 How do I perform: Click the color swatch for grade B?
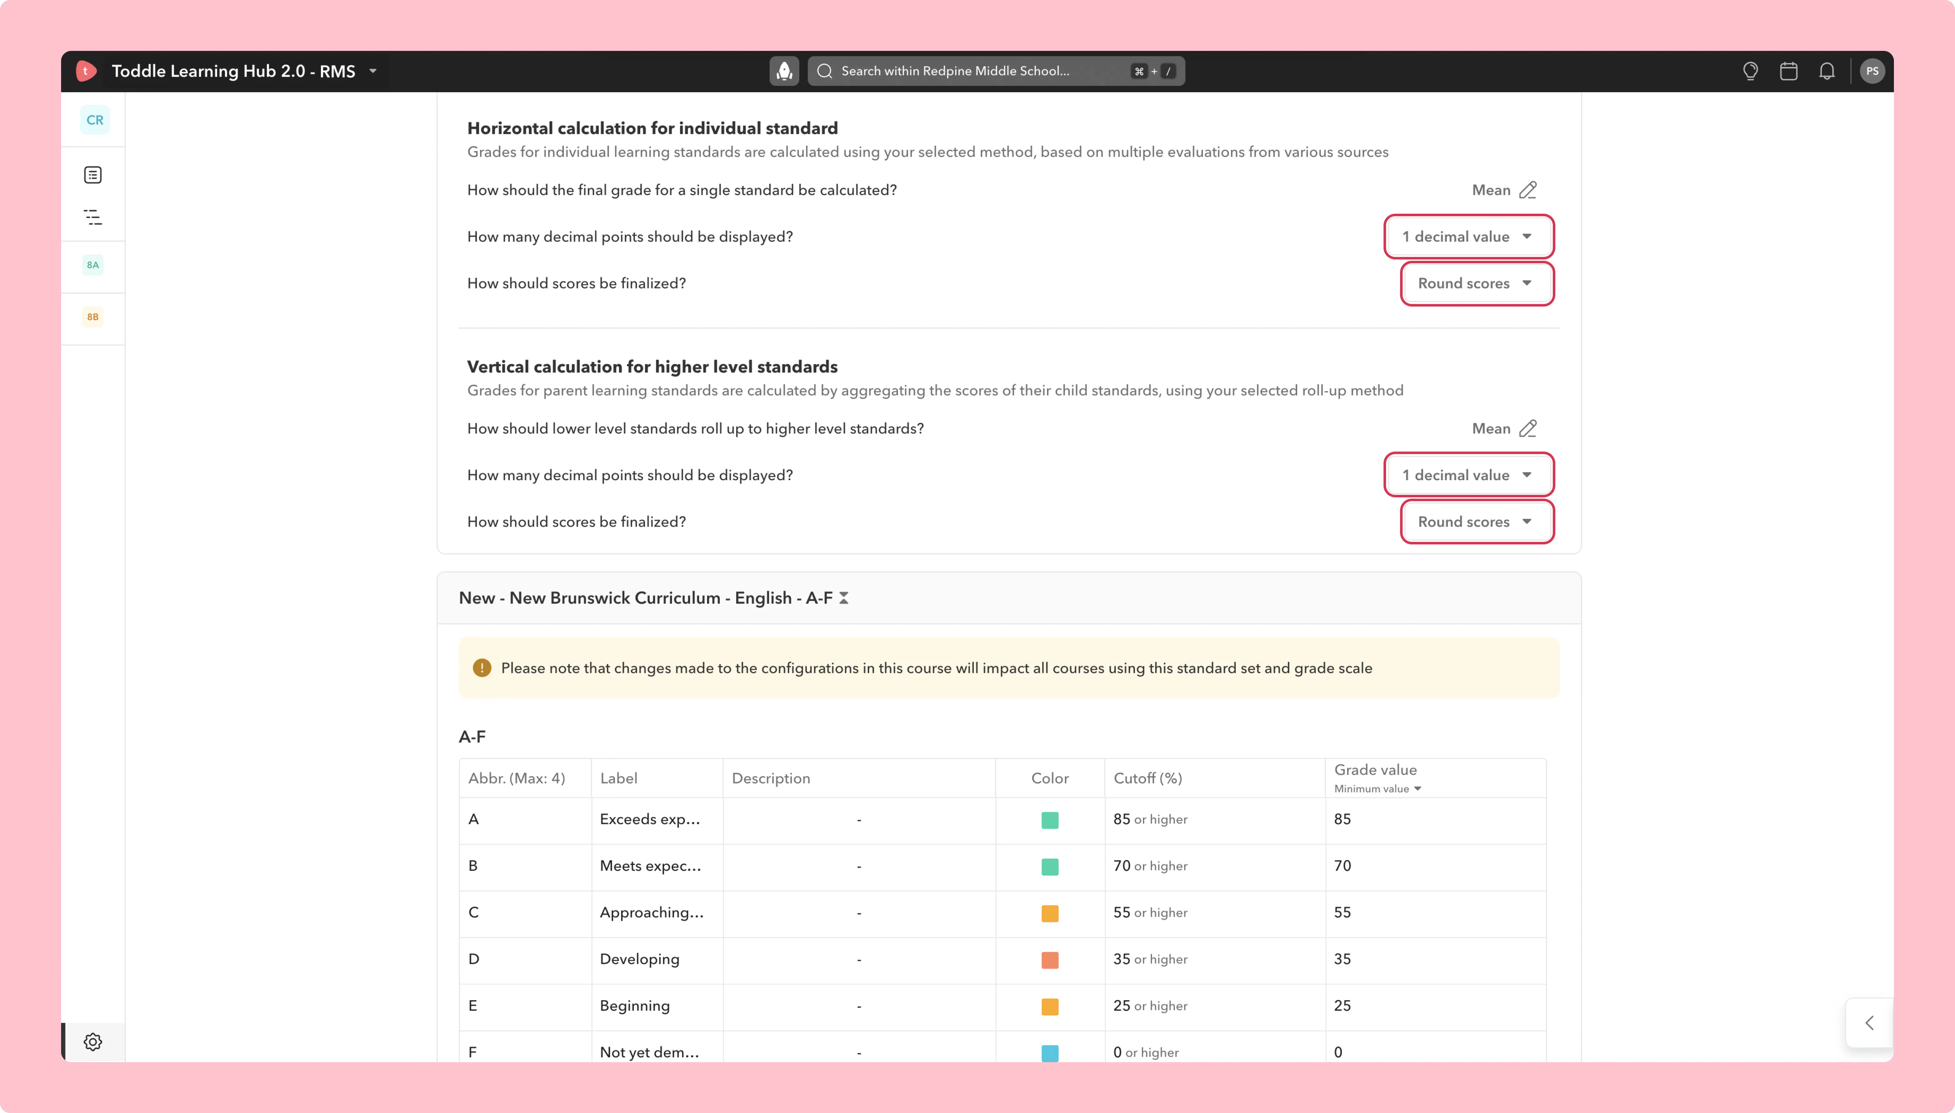(x=1049, y=867)
